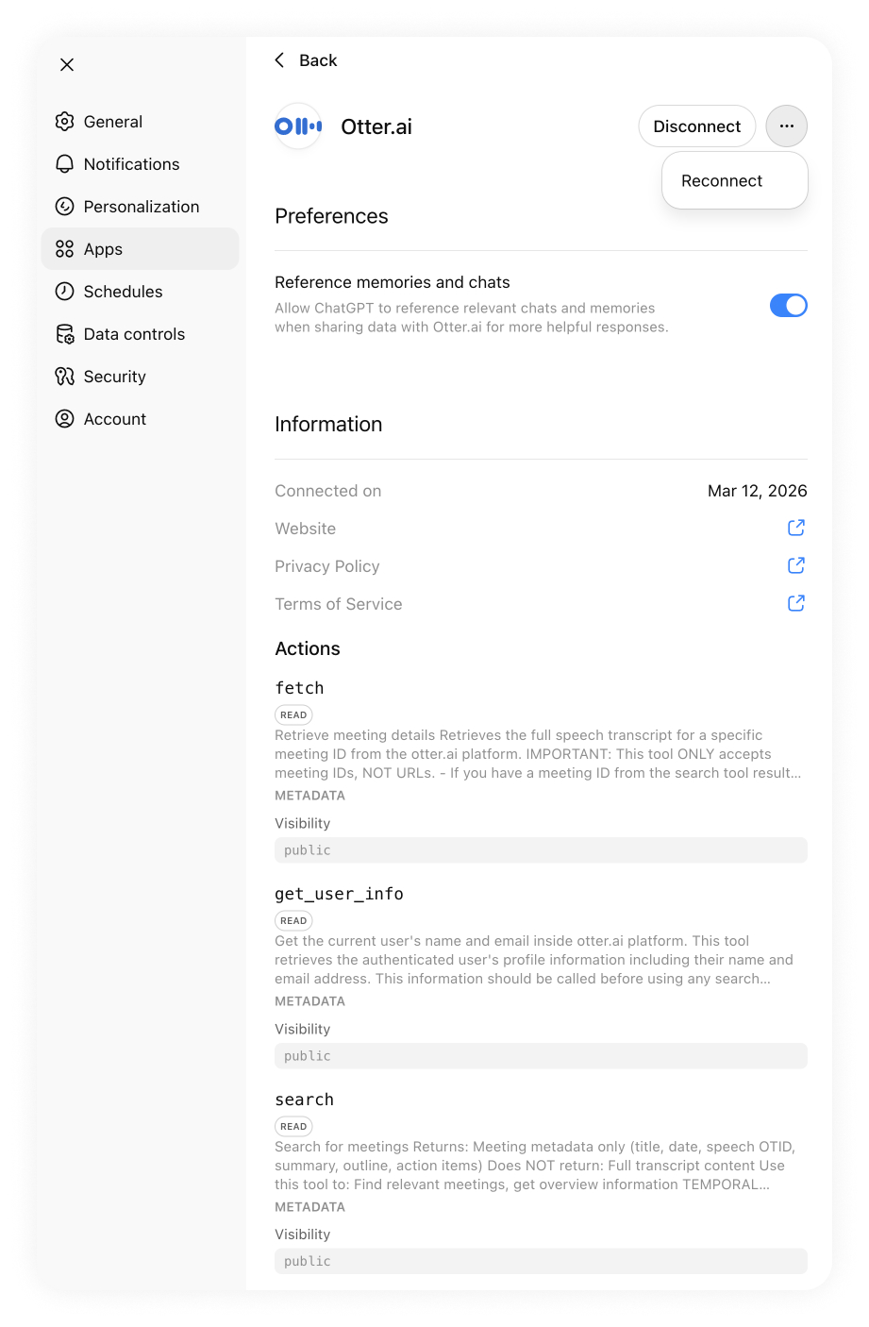Viewport: 869px width, 1327px height.
Task: Close the settings panel with X
Action: (67, 65)
